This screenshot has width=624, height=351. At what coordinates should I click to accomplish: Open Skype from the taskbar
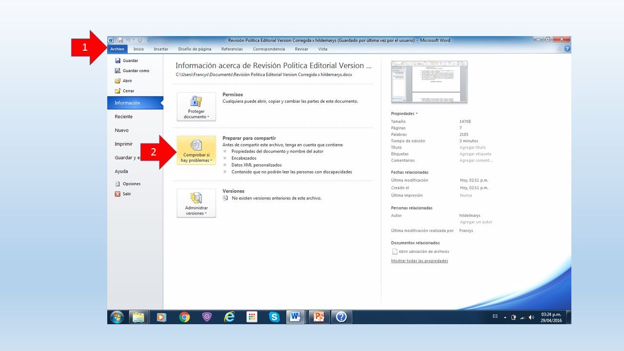pyautogui.click(x=274, y=317)
